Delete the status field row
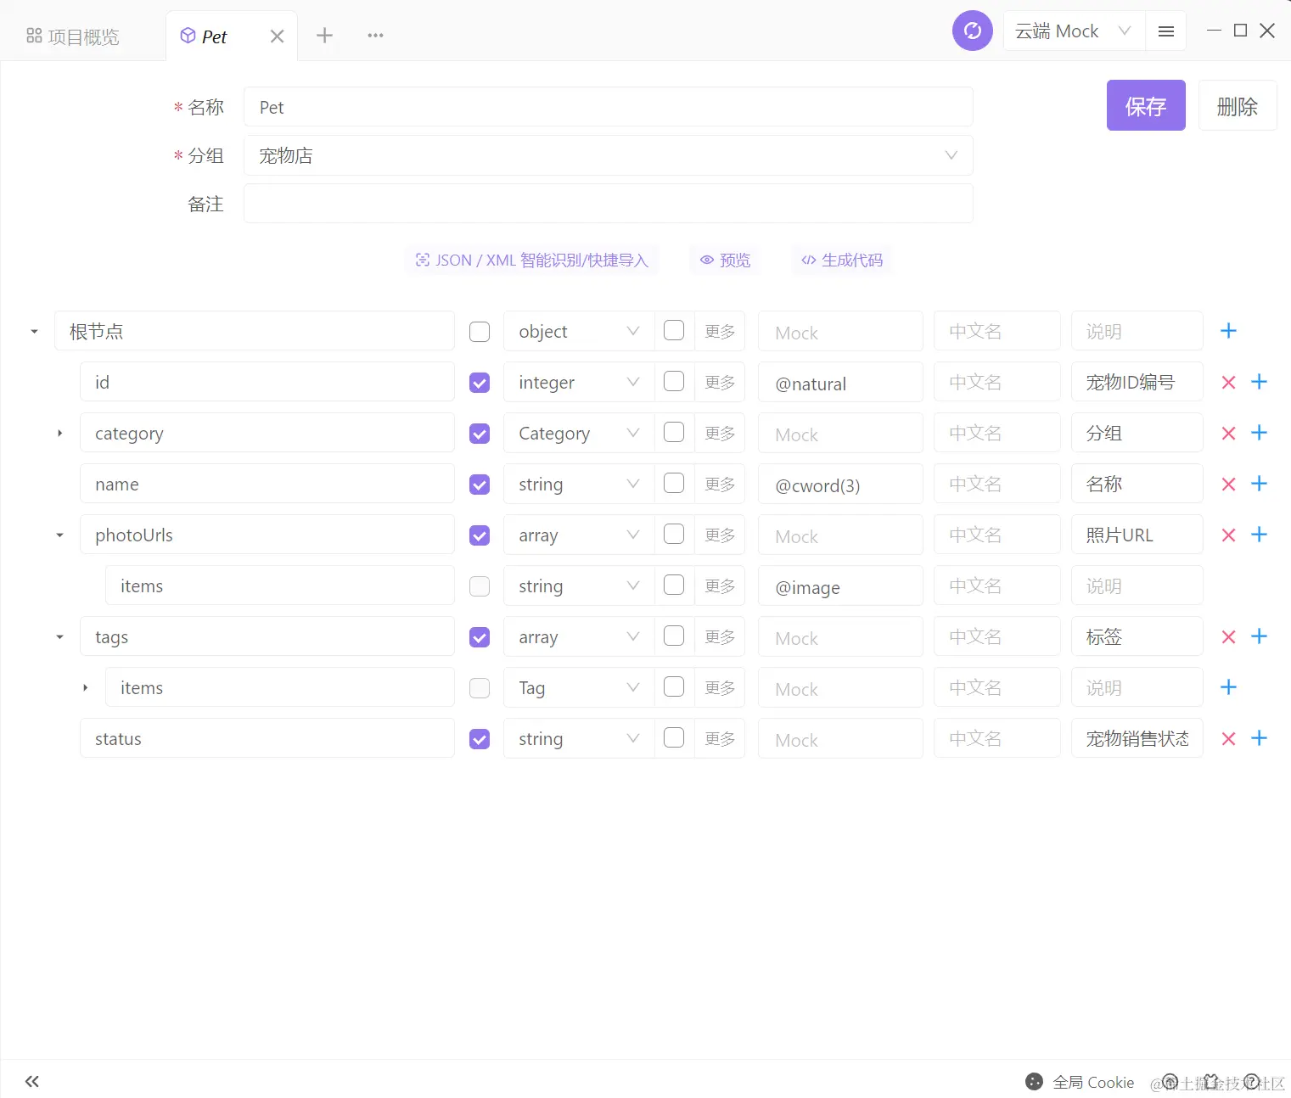This screenshot has width=1291, height=1098. pos(1228,738)
